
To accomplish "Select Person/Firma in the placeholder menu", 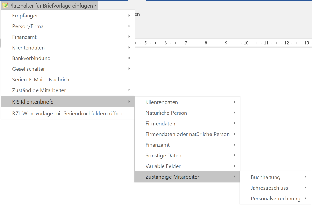I will [28, 26].
